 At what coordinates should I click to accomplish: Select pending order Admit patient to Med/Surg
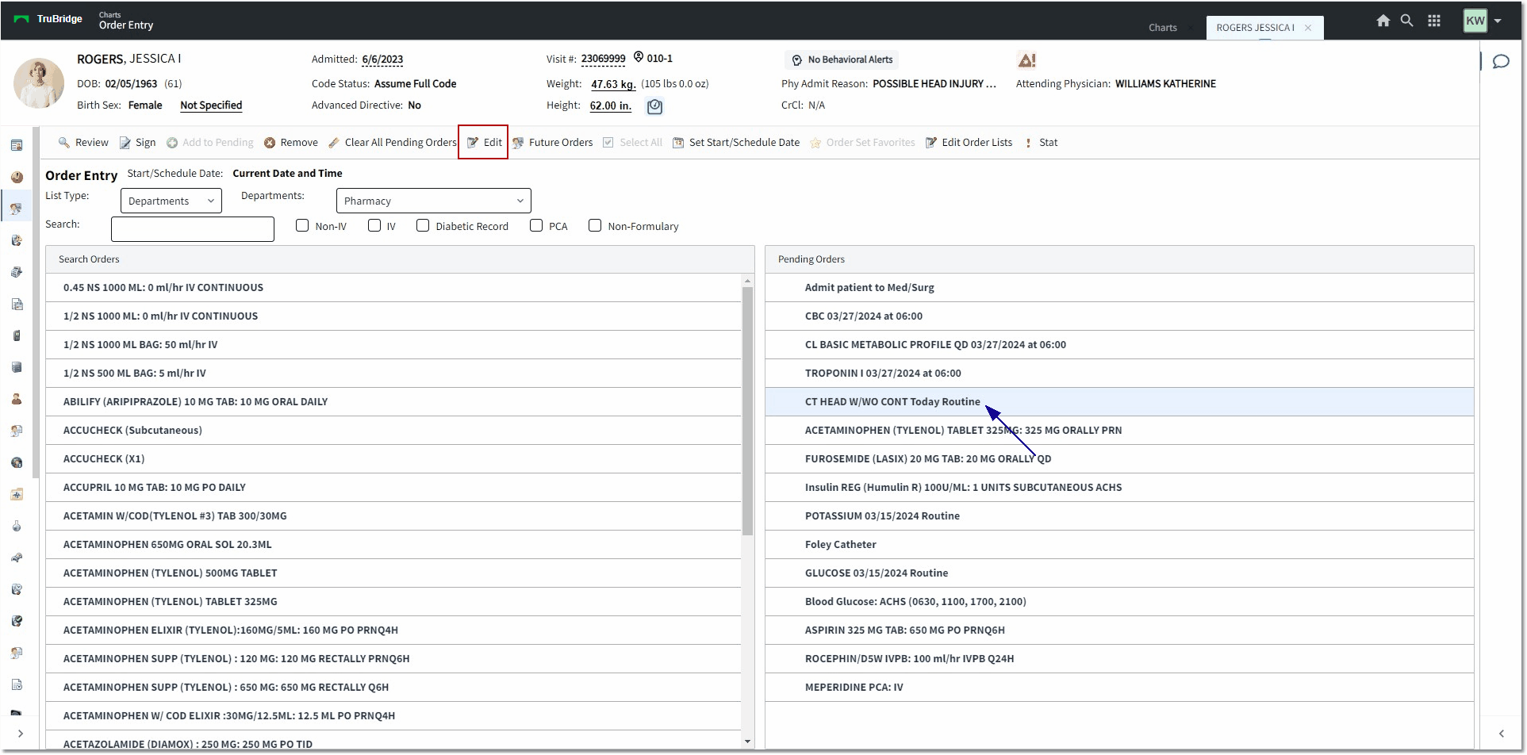coord(1119,288)
